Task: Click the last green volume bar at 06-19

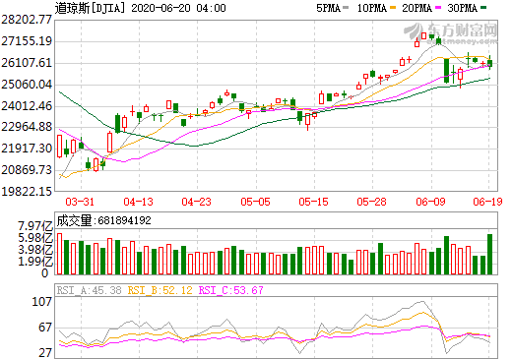Action: pyautogui.click(x=489, y=254)
